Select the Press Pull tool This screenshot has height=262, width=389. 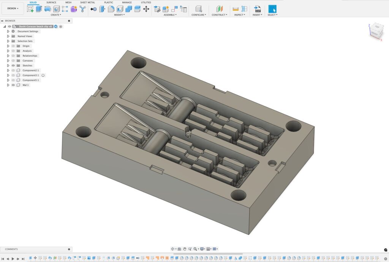(93, 9)
